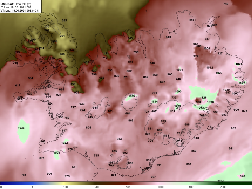Click the map value 1112
Image resolution: width=252 pixels, height=189 pixels.
coord(220,181)
